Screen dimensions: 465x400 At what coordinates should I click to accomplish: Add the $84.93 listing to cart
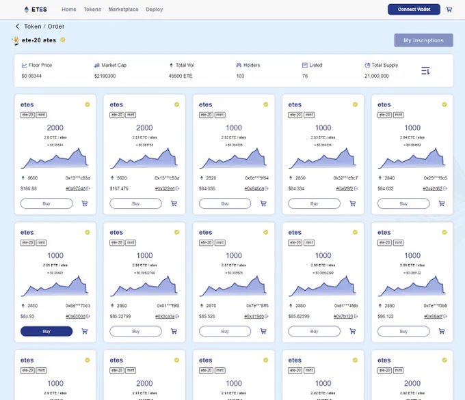coord(85,331)
